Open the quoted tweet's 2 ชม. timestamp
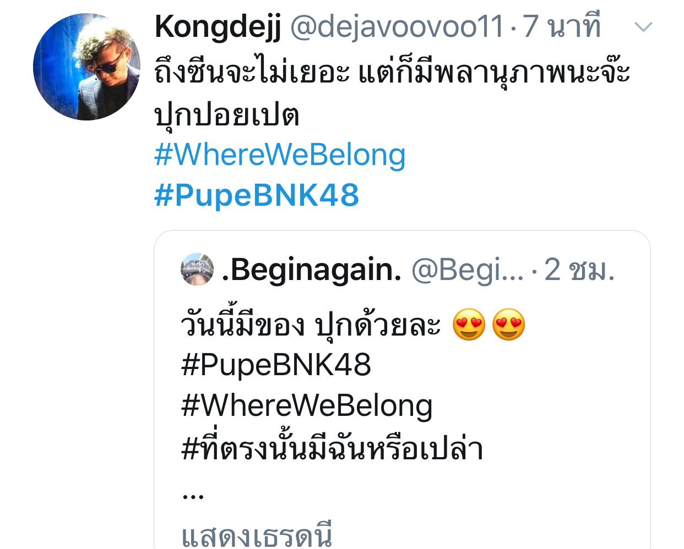 pos(579,270)
